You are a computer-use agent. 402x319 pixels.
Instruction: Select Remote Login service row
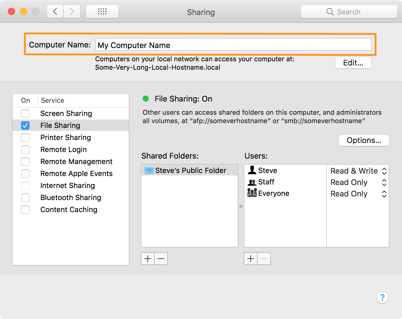click(x=71, y=150)
